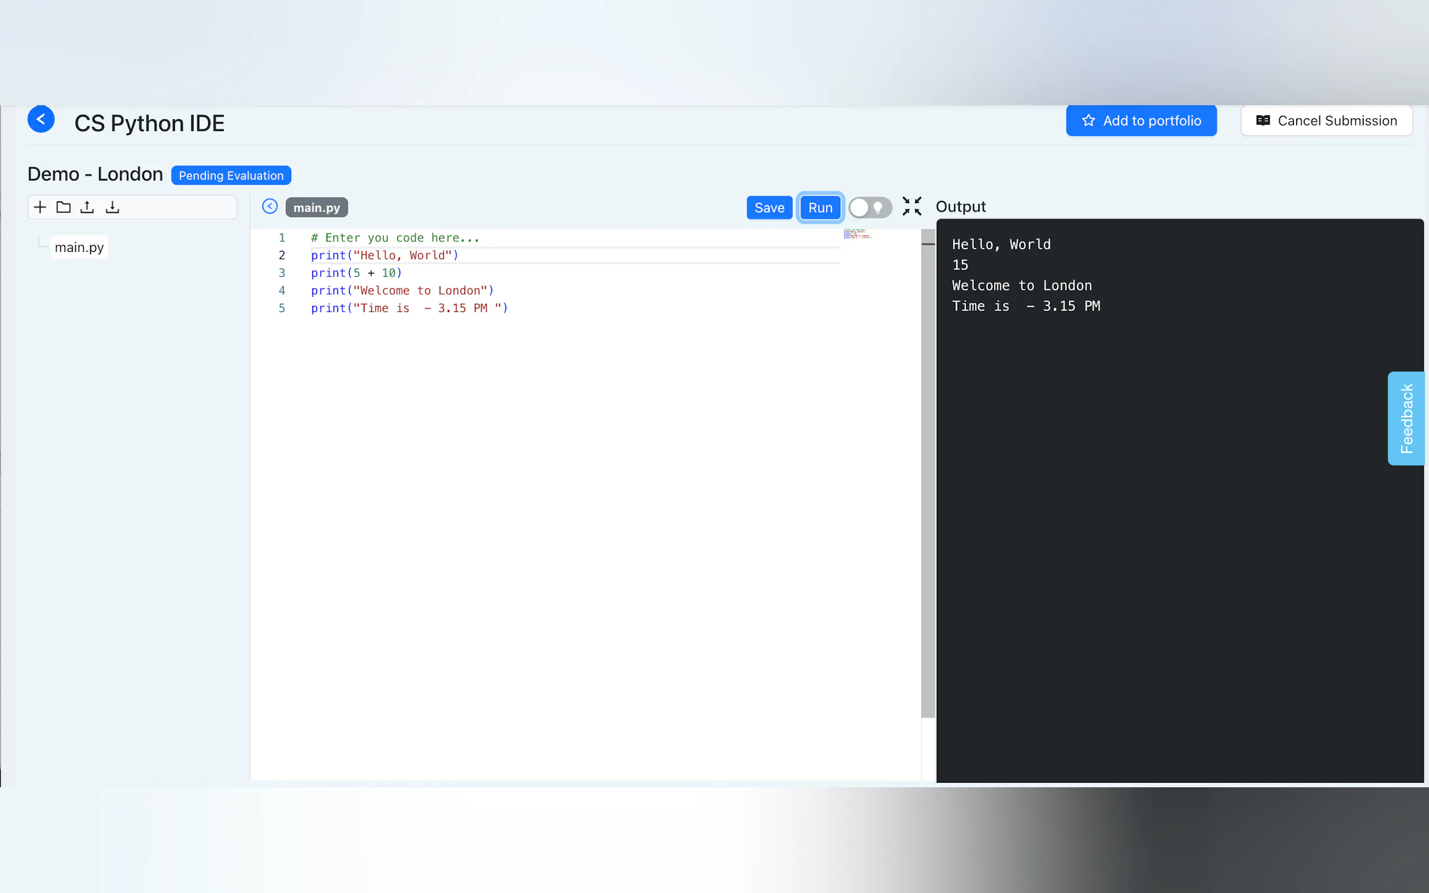The width and height of the screenshot is (1429, 893).
Task: Click the download file icon
Action: [x=113, y=208]
